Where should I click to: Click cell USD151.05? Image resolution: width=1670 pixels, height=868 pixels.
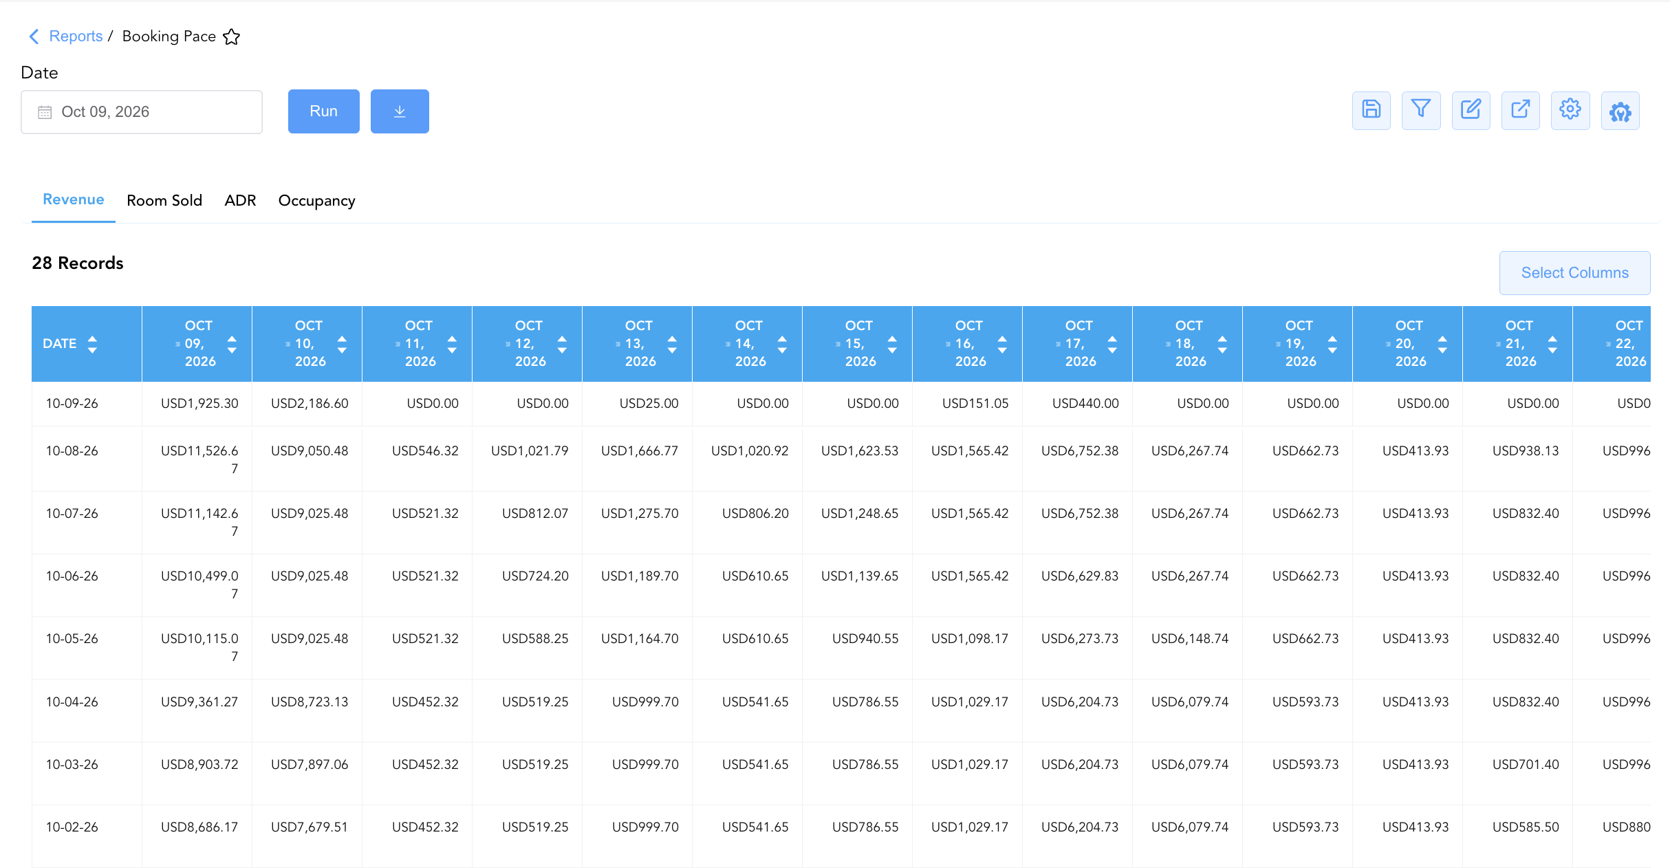(x=975, y=404)
